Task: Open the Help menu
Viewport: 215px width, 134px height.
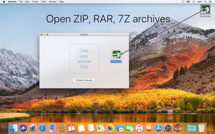Action: click(62, 2)
